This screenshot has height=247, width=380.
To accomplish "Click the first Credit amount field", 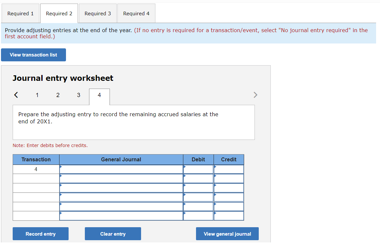I will click(x=229, y=169).
